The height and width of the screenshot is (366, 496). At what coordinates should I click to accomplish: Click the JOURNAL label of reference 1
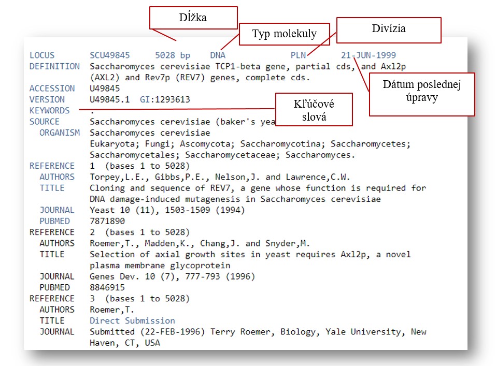(57, 210)
